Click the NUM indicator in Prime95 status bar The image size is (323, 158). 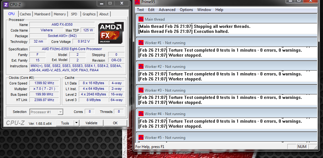tap(302, 147)
